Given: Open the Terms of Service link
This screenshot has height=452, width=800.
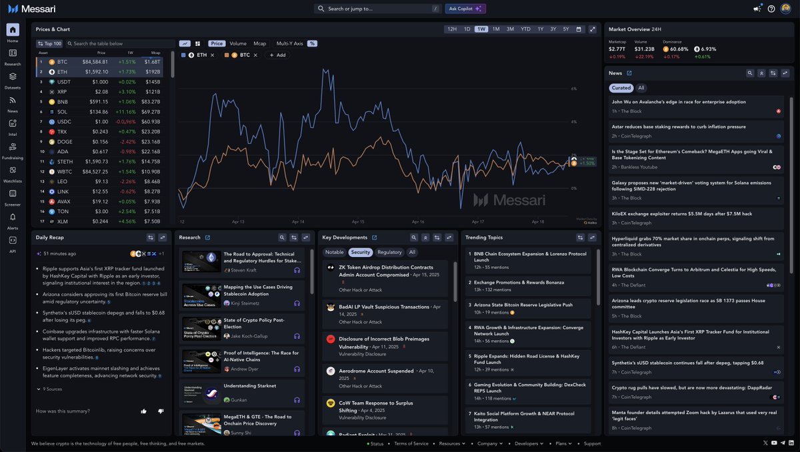Looking at the screenshot, I should pyautogui.click(x=411, y=443).
